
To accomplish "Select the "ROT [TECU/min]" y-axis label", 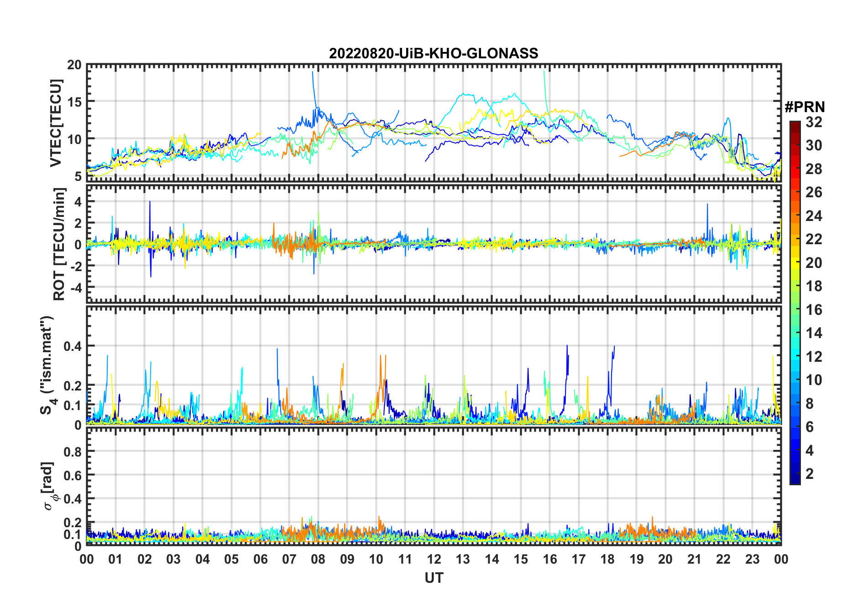I will coord(58,244).
